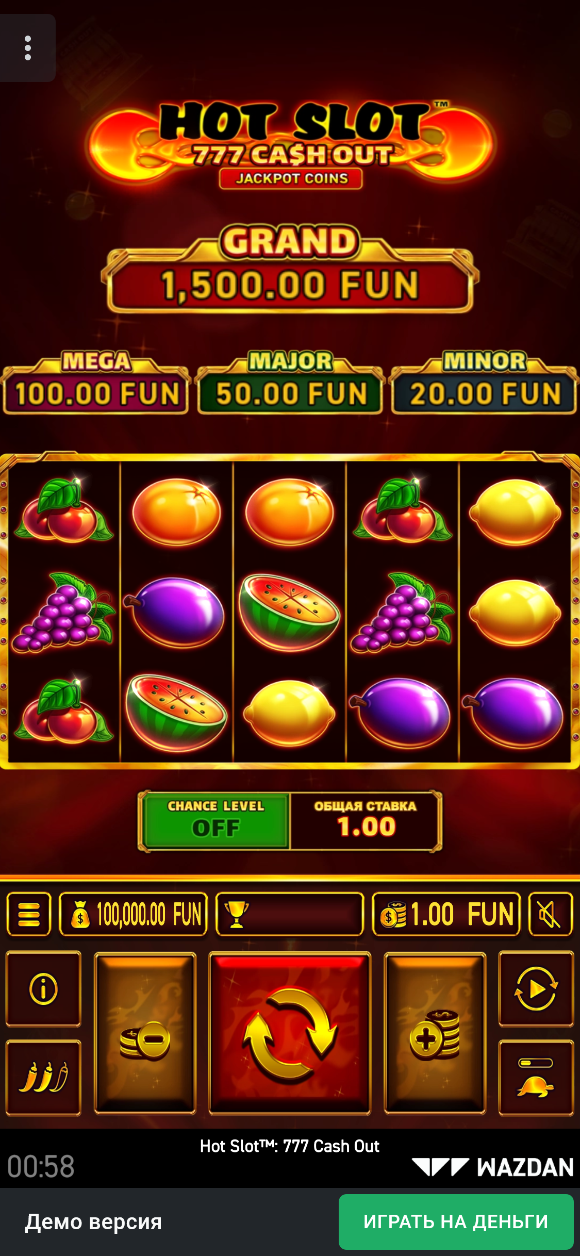Toggle the turtle game speed setting
Screen dimensions: 580x1256
[x=536, y=1078]
